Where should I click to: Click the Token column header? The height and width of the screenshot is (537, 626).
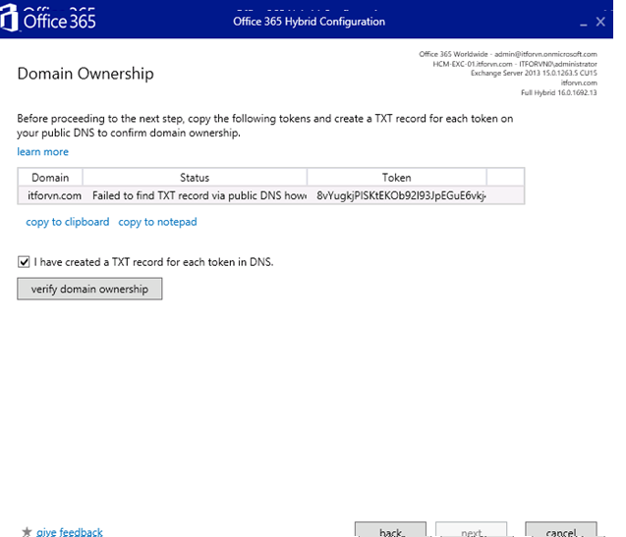(x=396, y=178)
